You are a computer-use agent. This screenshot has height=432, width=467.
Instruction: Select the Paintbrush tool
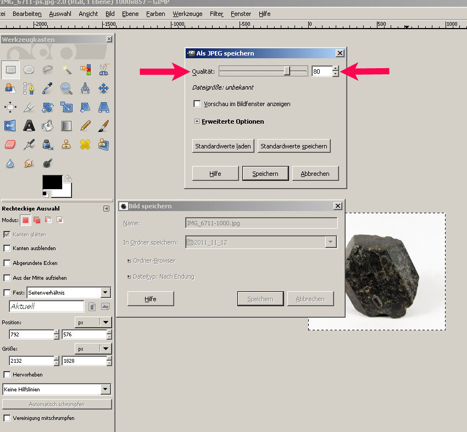[x=103, y=125]
